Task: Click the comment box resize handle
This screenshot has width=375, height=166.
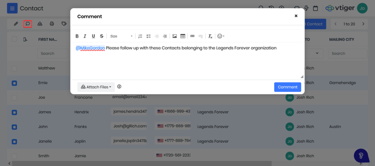Action: (x=302, y=77)
